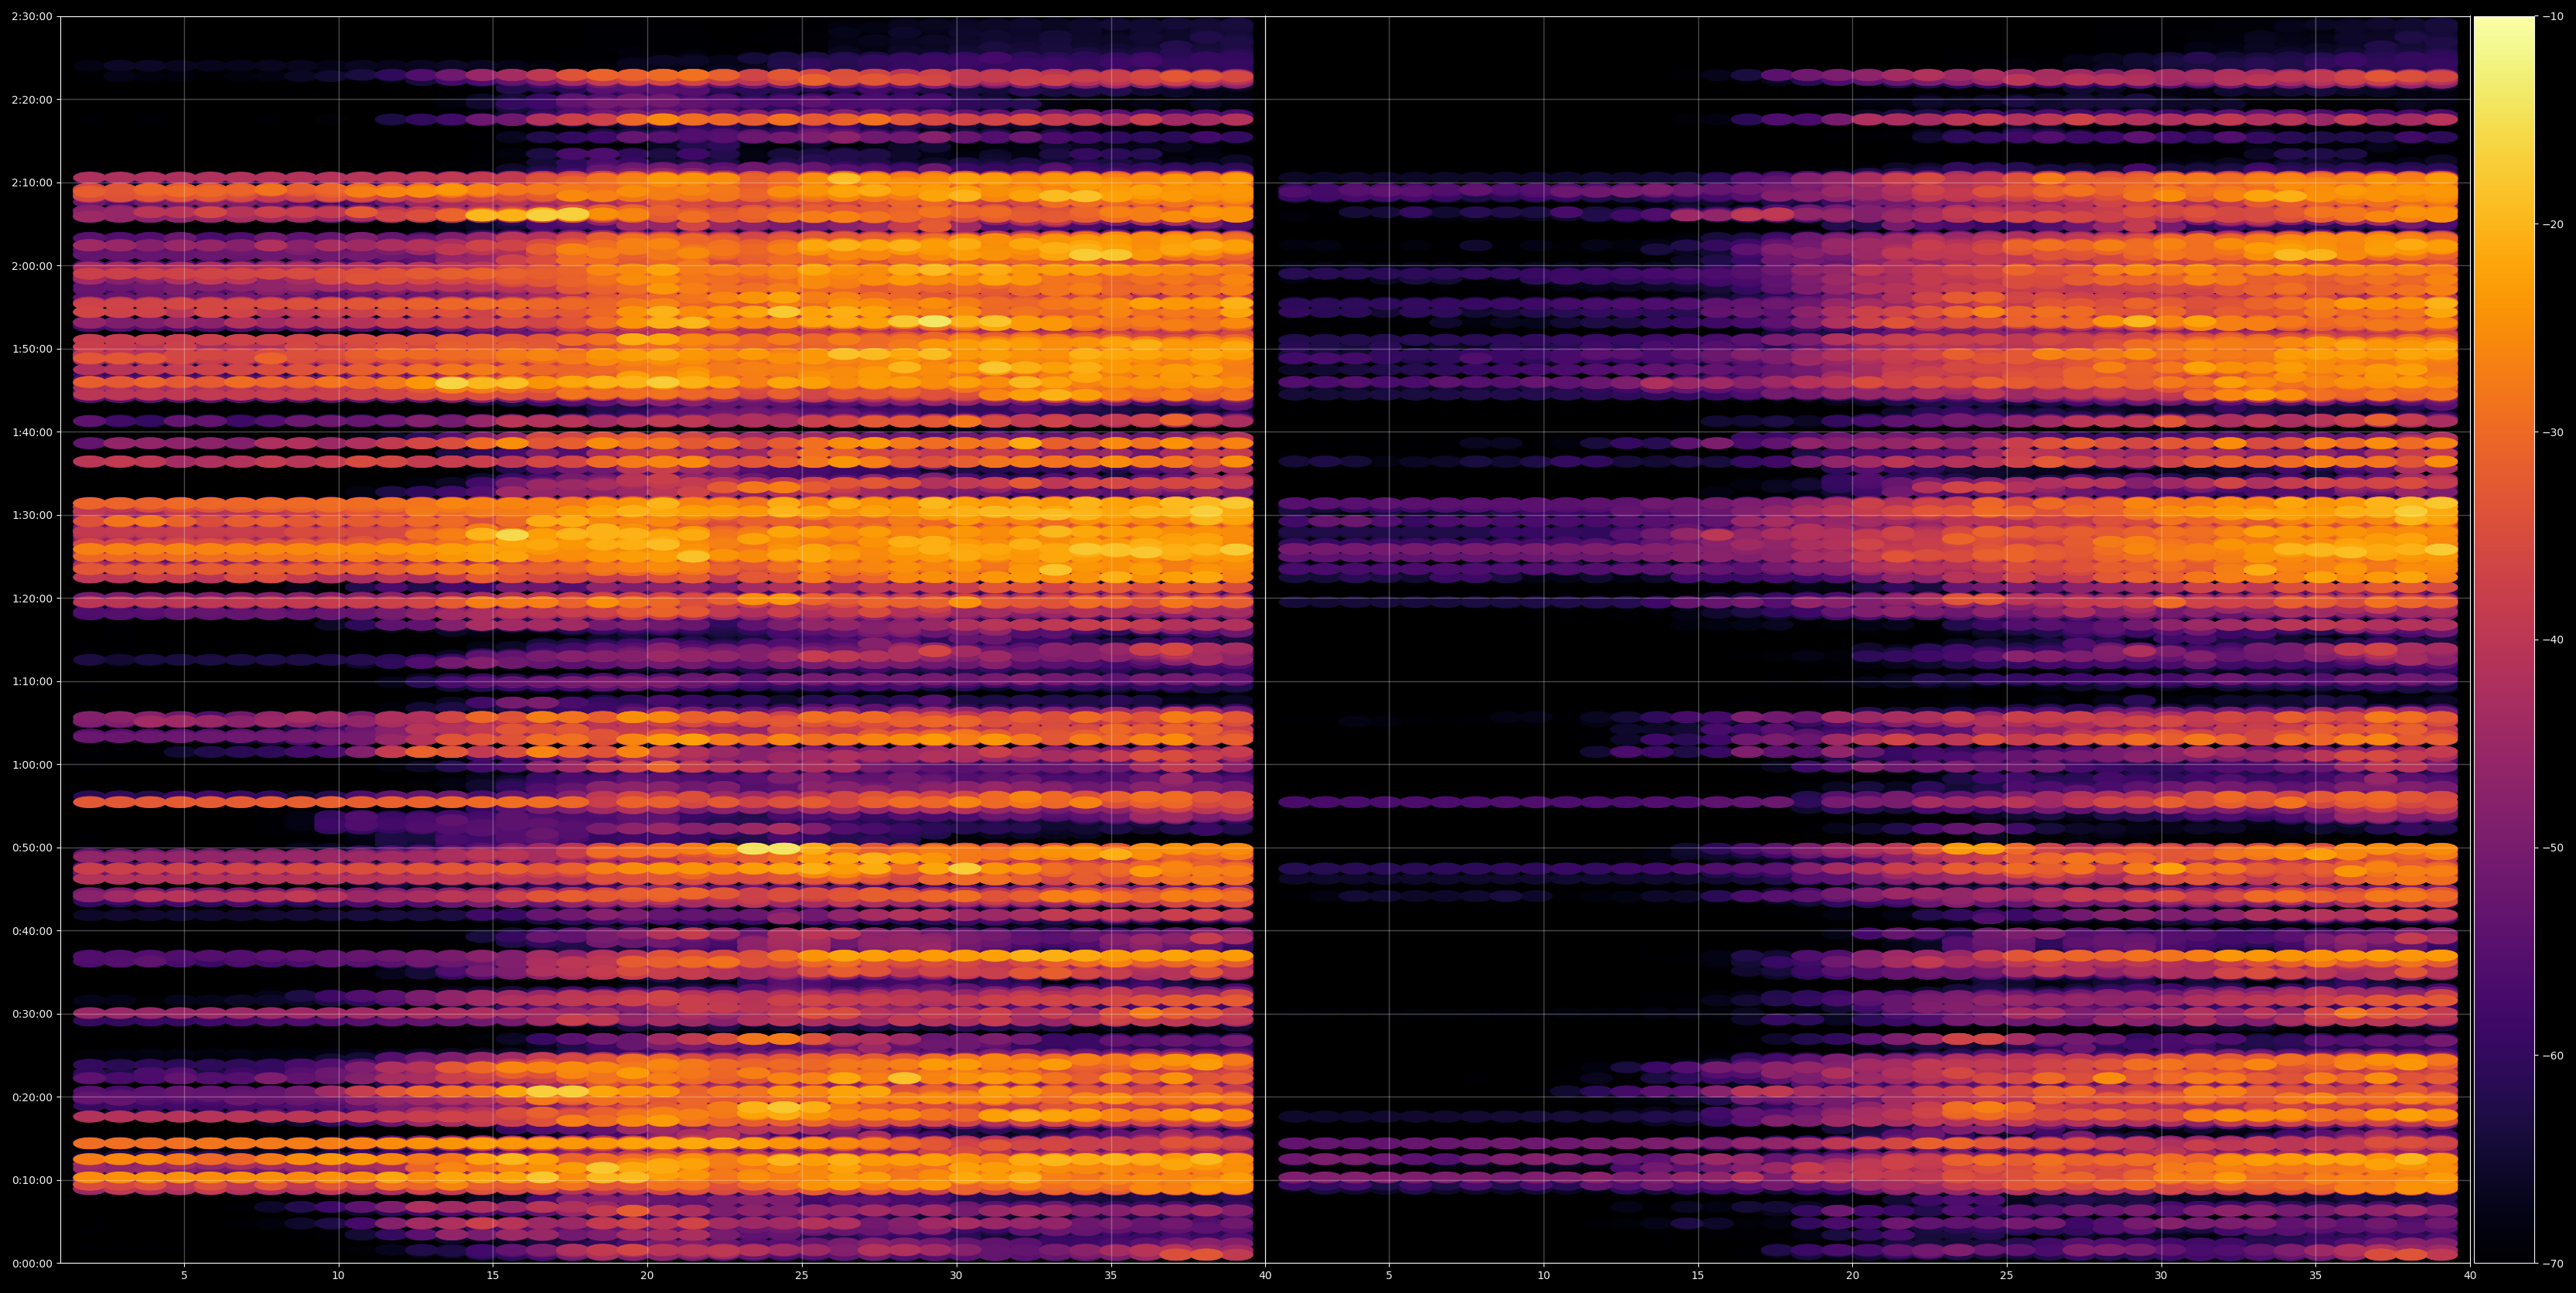
Task: Select the −20 colorbar scale value
Action: tap(2554, 225)
